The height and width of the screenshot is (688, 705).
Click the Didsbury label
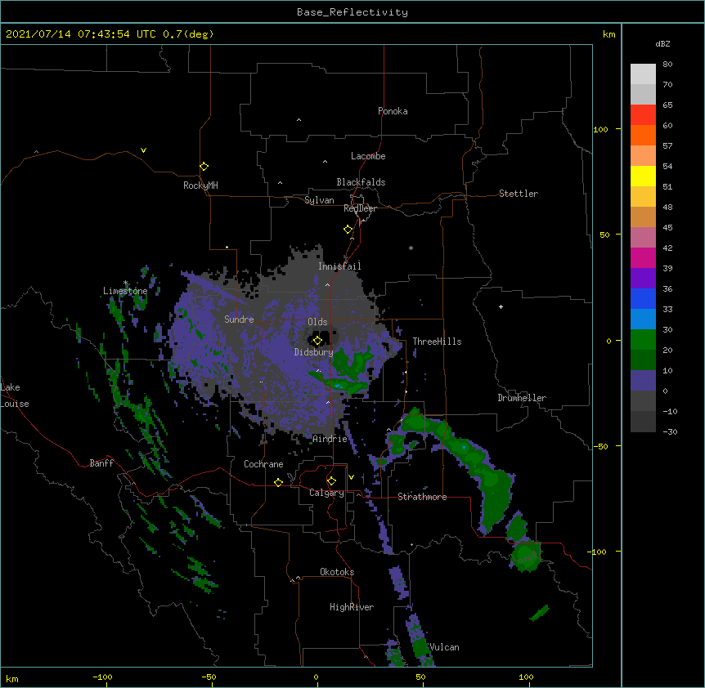tap(314, 352)
